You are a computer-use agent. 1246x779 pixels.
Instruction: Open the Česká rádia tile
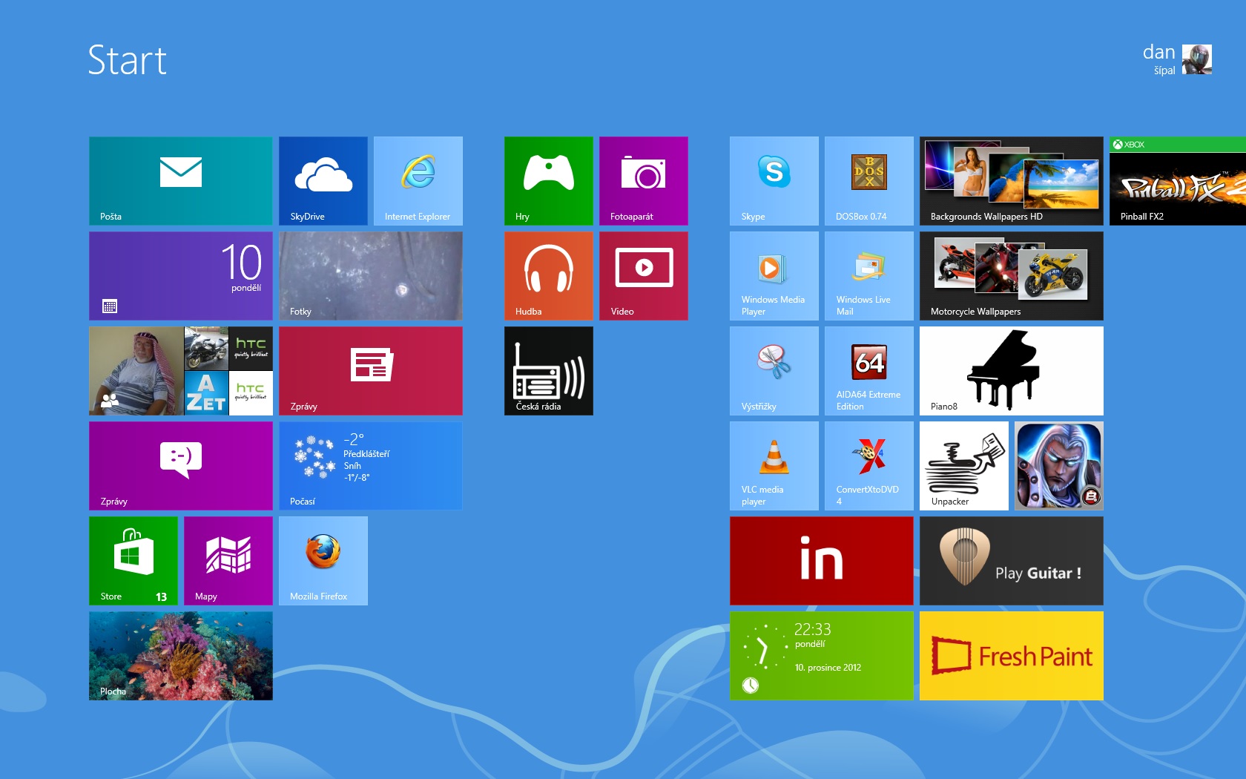click(x=549, y=371)
